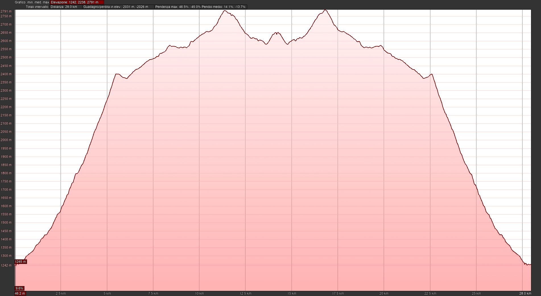Click the Totali intervallo label
The width and height of the screenshot is (541, 296).
[37, 7]
